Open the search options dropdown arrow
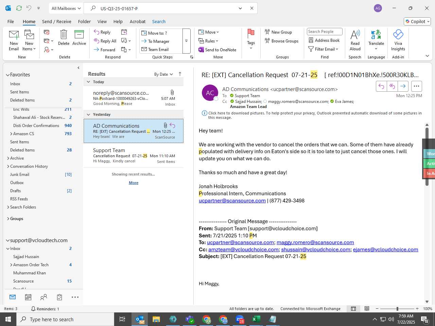 tap(240, 8)
